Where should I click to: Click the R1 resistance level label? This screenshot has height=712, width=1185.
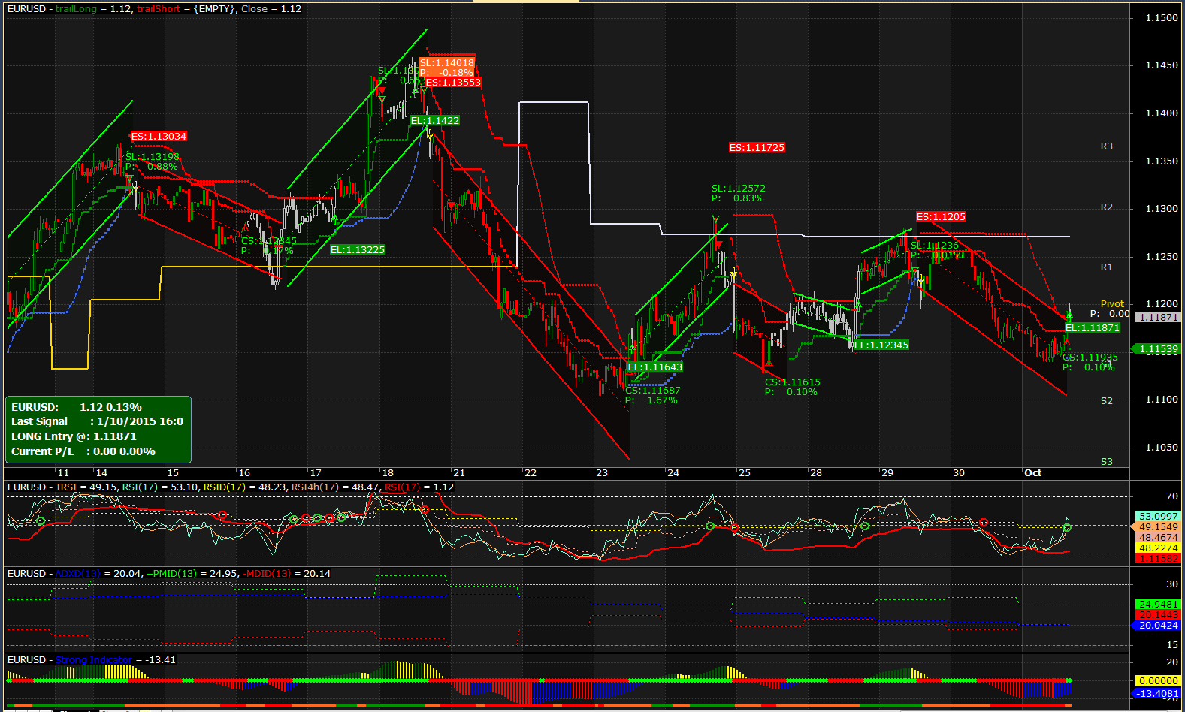pos(1106,267)
